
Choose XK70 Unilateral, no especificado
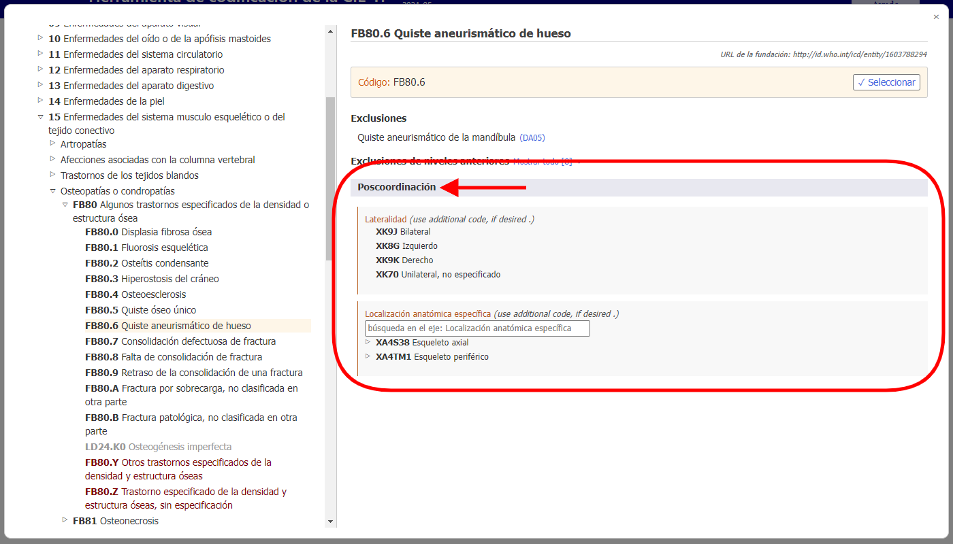(x=438, y=275)
